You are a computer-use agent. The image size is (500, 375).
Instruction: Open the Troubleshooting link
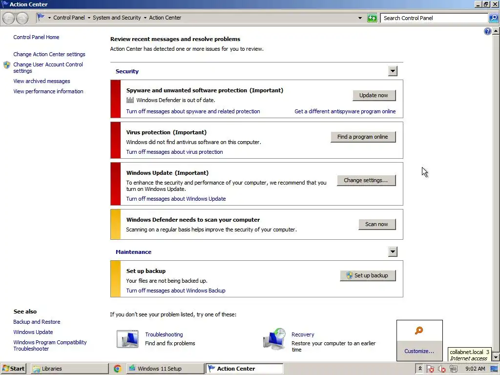[x=164, y=334]
